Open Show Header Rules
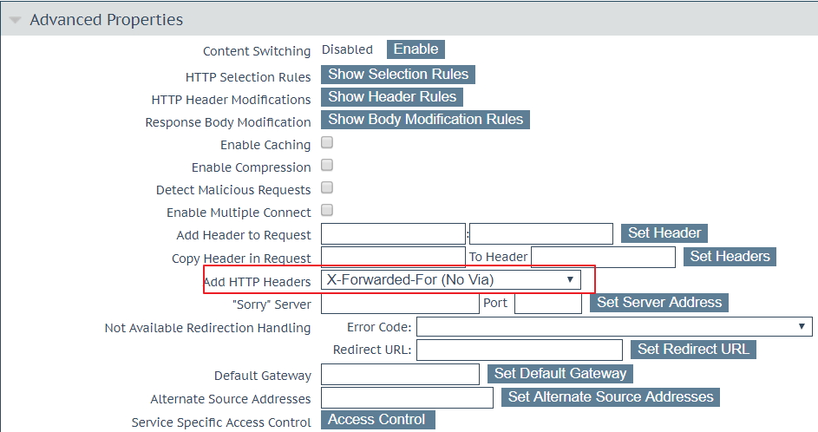818x432 pixels. [x=392, y=97]
